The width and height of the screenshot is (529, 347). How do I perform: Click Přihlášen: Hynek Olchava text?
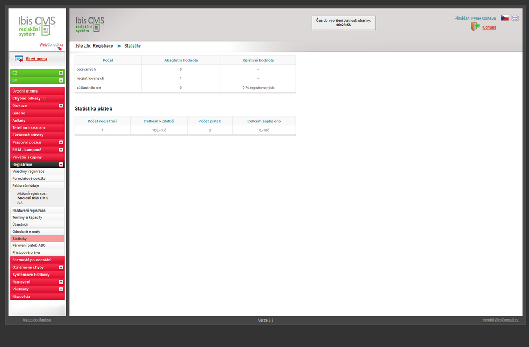pos(475,18)
